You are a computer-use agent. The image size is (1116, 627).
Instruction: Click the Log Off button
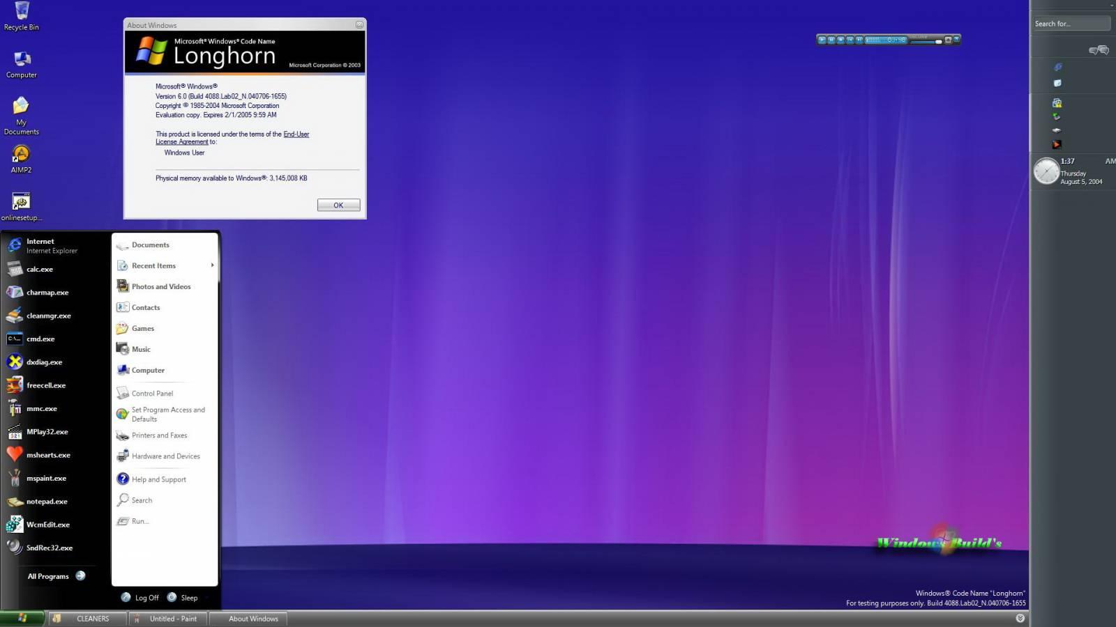[x=139, y=598]
